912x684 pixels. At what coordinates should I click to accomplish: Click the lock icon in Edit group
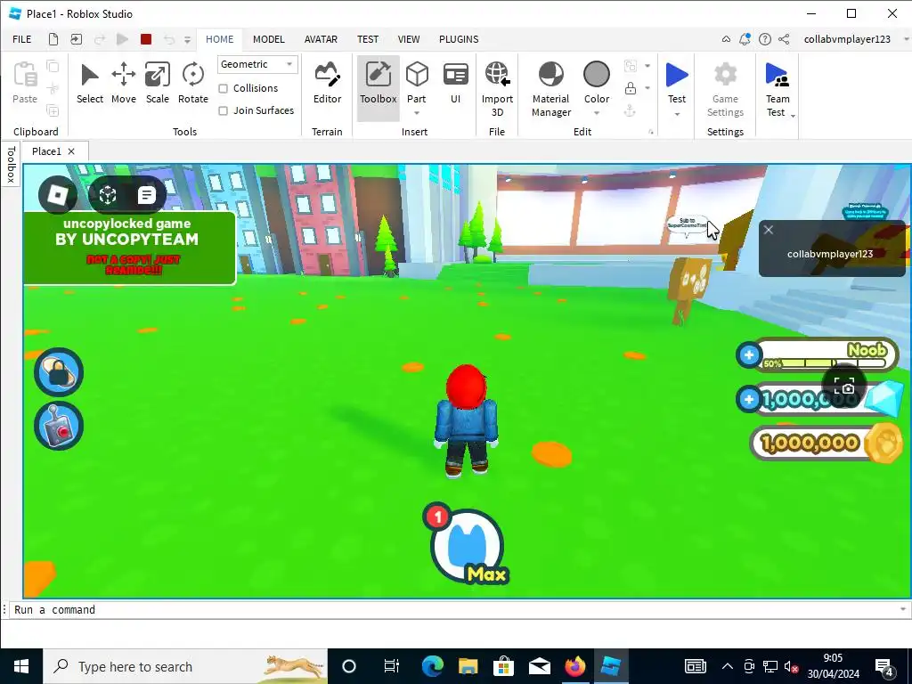tap(630, 88)
